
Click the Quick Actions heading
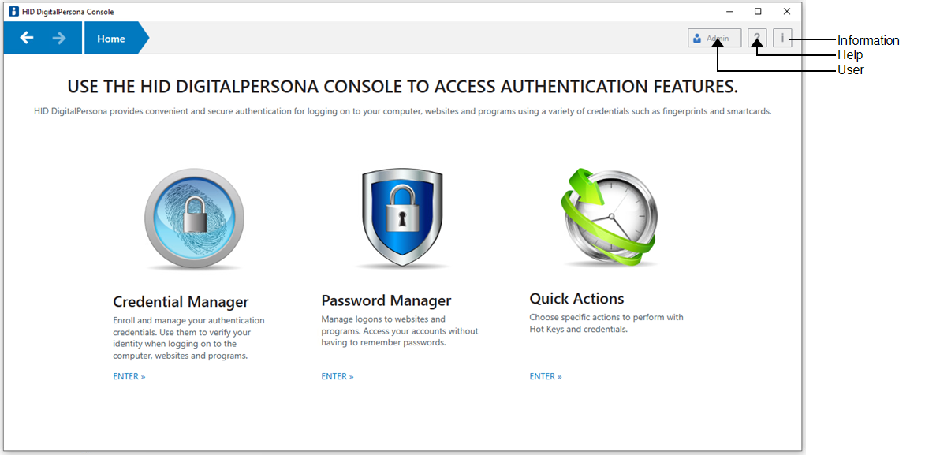[576, 299]
